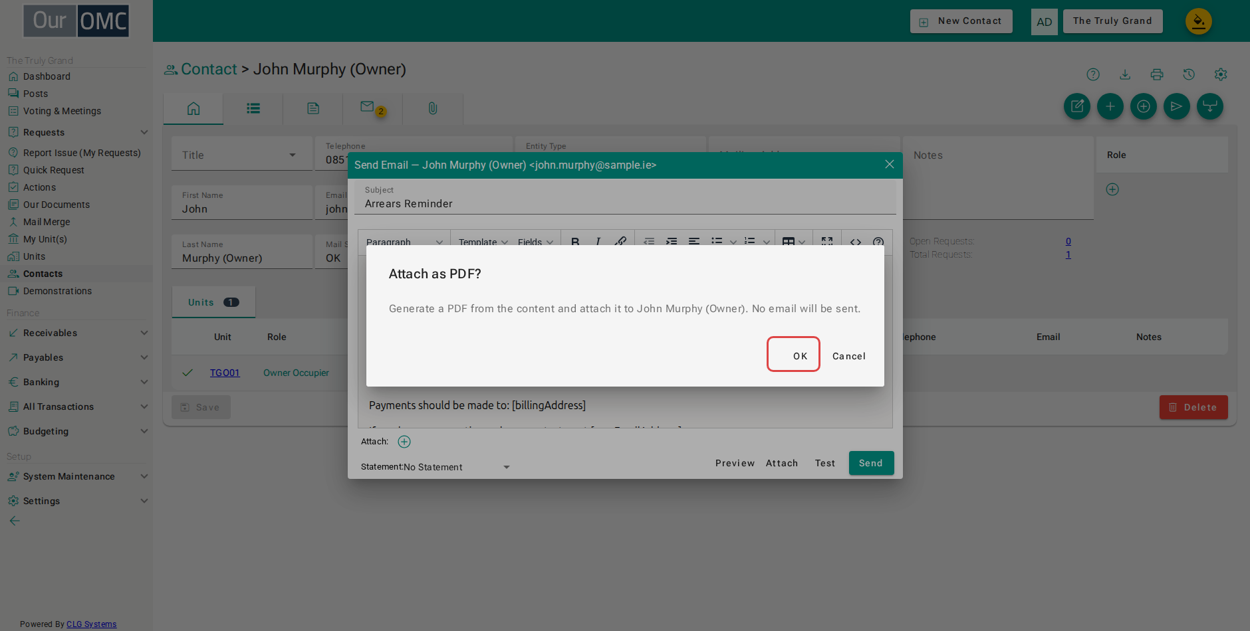1250x631 pixels.
Task: Open the attachments paperclip tab
Action: [x=433, y=108]
